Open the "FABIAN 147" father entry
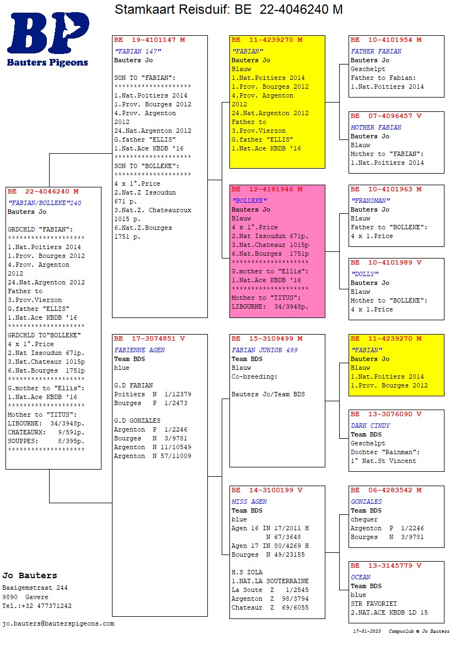The height and width of the screenshot is (646, 450). coord(159,176)
